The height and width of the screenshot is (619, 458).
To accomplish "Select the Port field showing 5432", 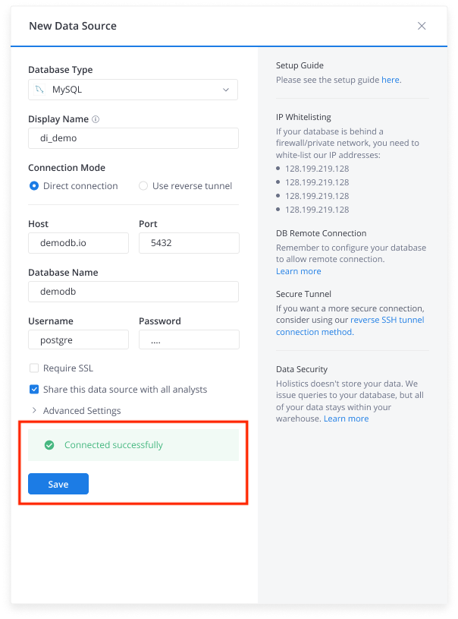I will pos(188,243).
